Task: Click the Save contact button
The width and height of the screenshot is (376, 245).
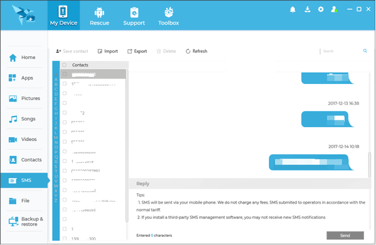Action: coord(72,51)
